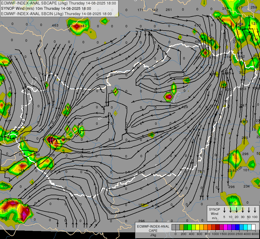Select the amber swatch right of the 600 tick

(x=202, y=227)
